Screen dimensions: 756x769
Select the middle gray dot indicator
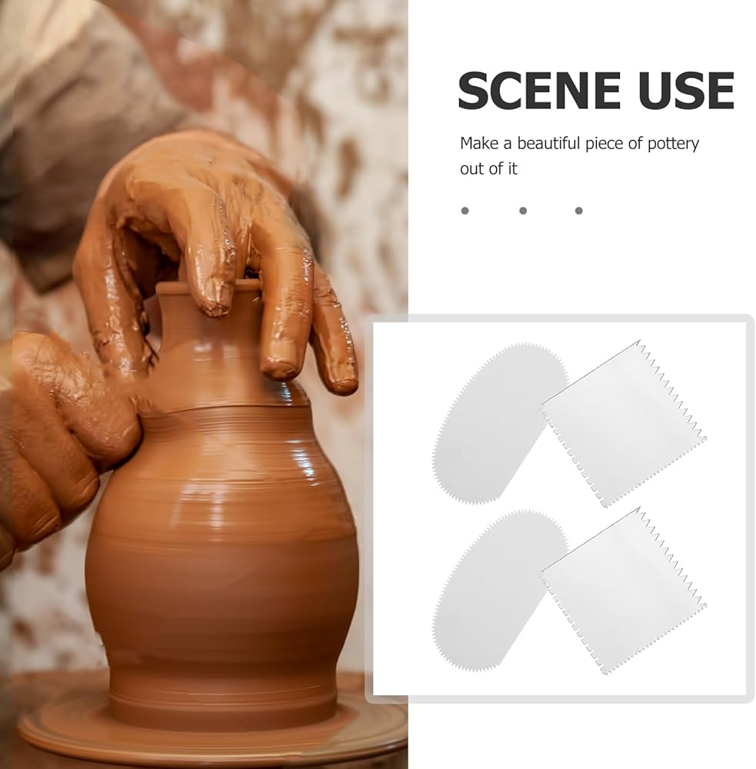tap(523, 211)
